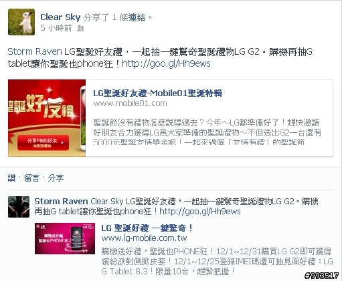The image size is (342, 281).
Task: Click the Storm Raven tag in post text
Action: pos(35,52)
